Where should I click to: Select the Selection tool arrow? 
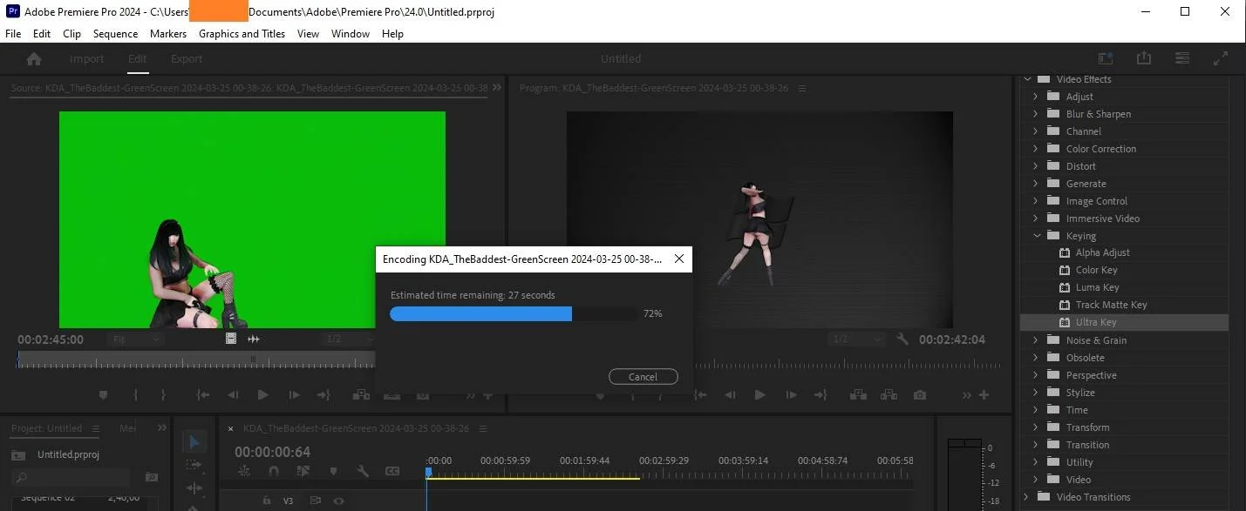(x=194, y=442)
